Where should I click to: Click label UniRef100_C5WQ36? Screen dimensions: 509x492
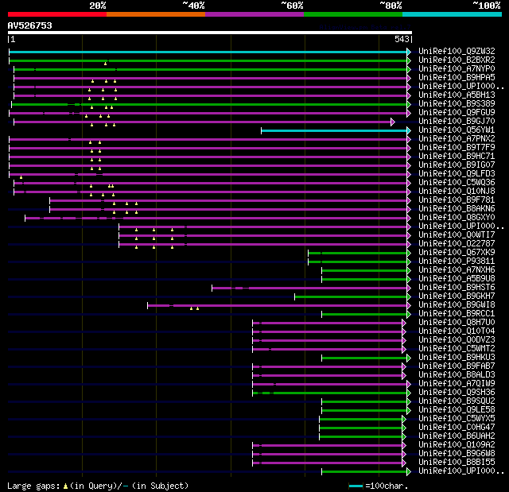[457, 183]
